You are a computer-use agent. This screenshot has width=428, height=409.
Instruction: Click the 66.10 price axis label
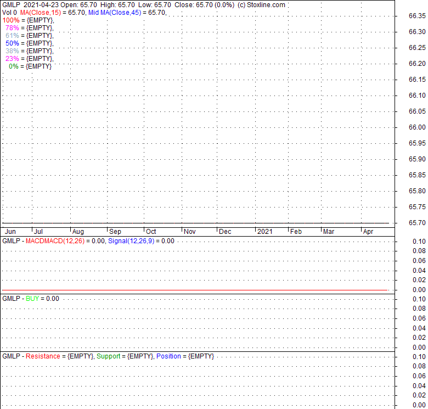coord(417,96)
